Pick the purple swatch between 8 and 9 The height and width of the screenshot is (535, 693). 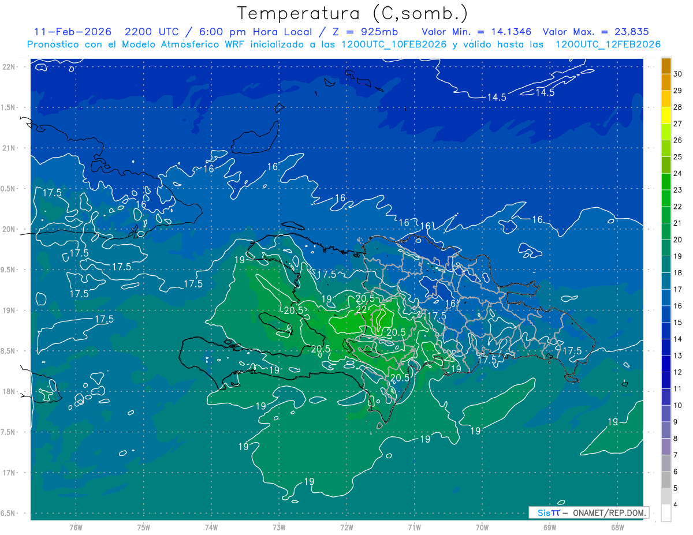coord(666,430)
